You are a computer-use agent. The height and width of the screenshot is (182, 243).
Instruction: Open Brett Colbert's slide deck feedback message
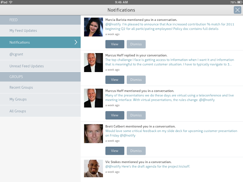point(171,133)
